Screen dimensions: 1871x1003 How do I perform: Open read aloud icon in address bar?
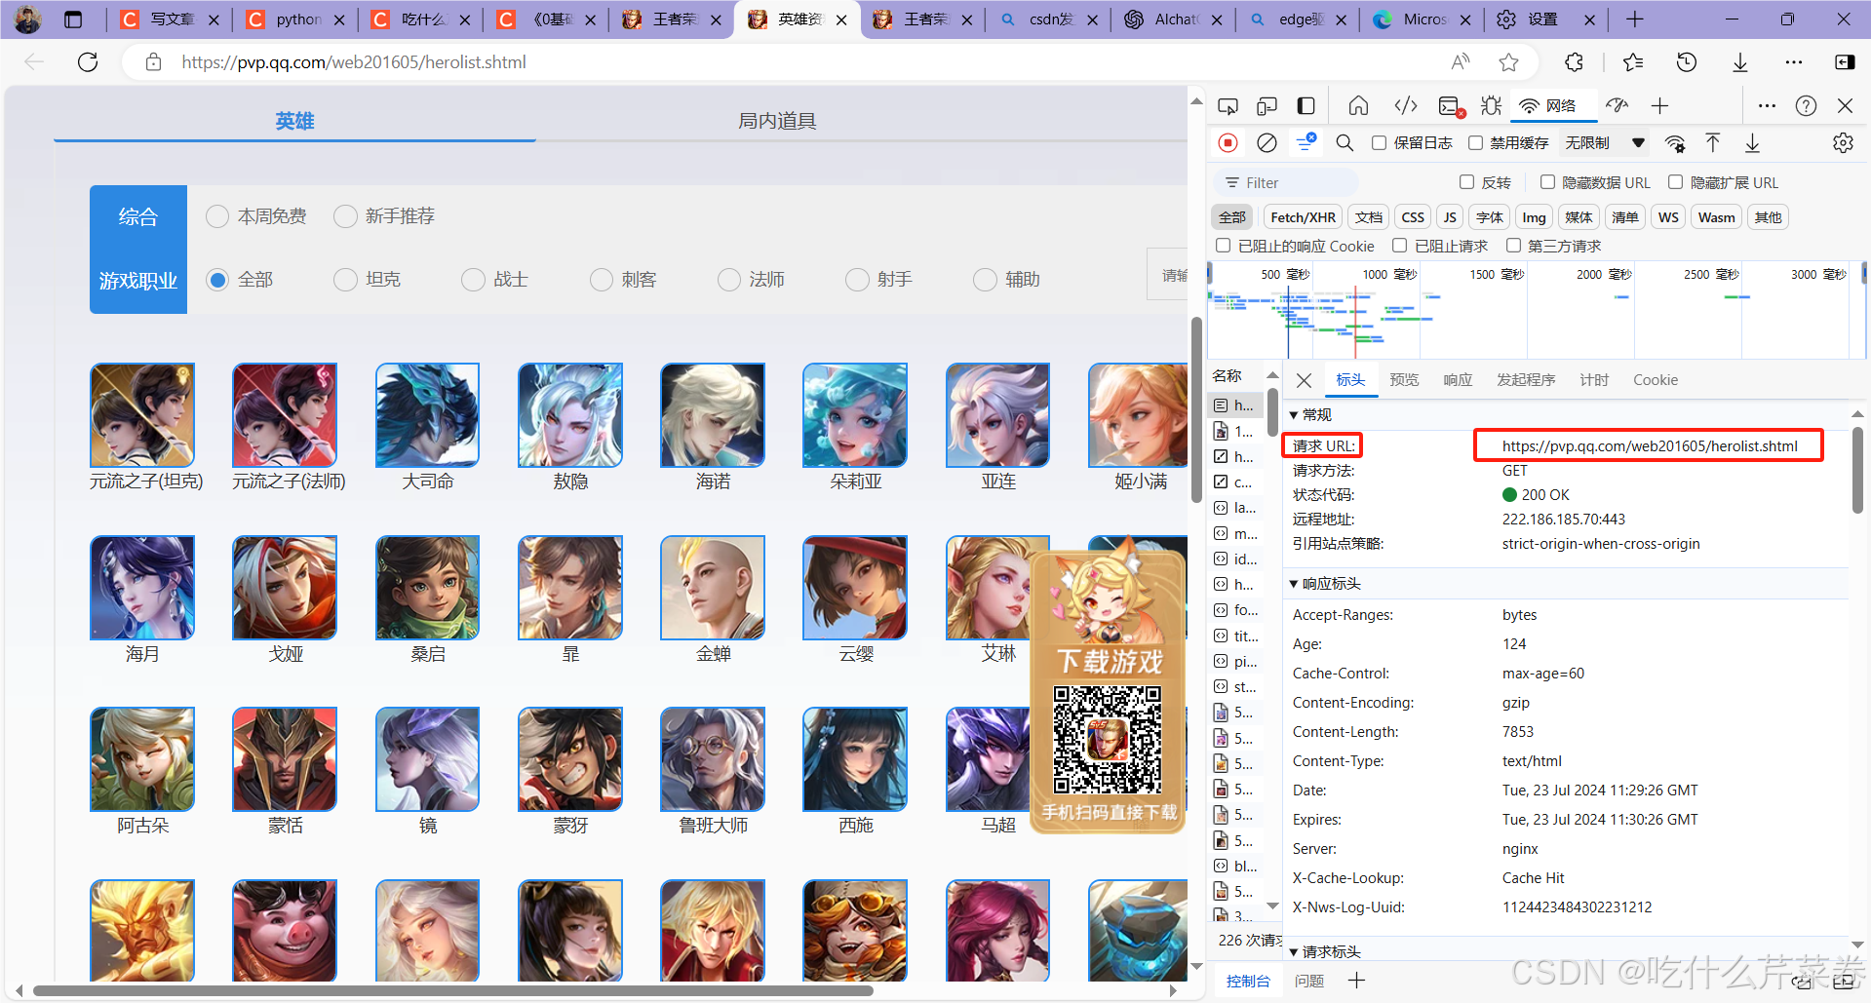point(1461,62)
